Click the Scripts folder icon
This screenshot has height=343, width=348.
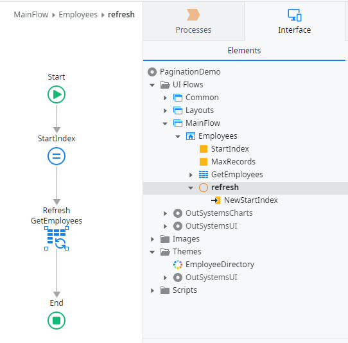pyautogui.click(x=165, y=290)
